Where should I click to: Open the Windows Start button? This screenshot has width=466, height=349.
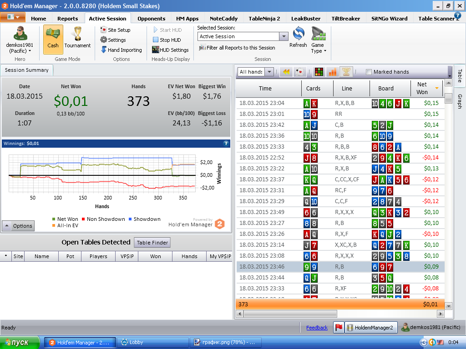tap(20, 343)
